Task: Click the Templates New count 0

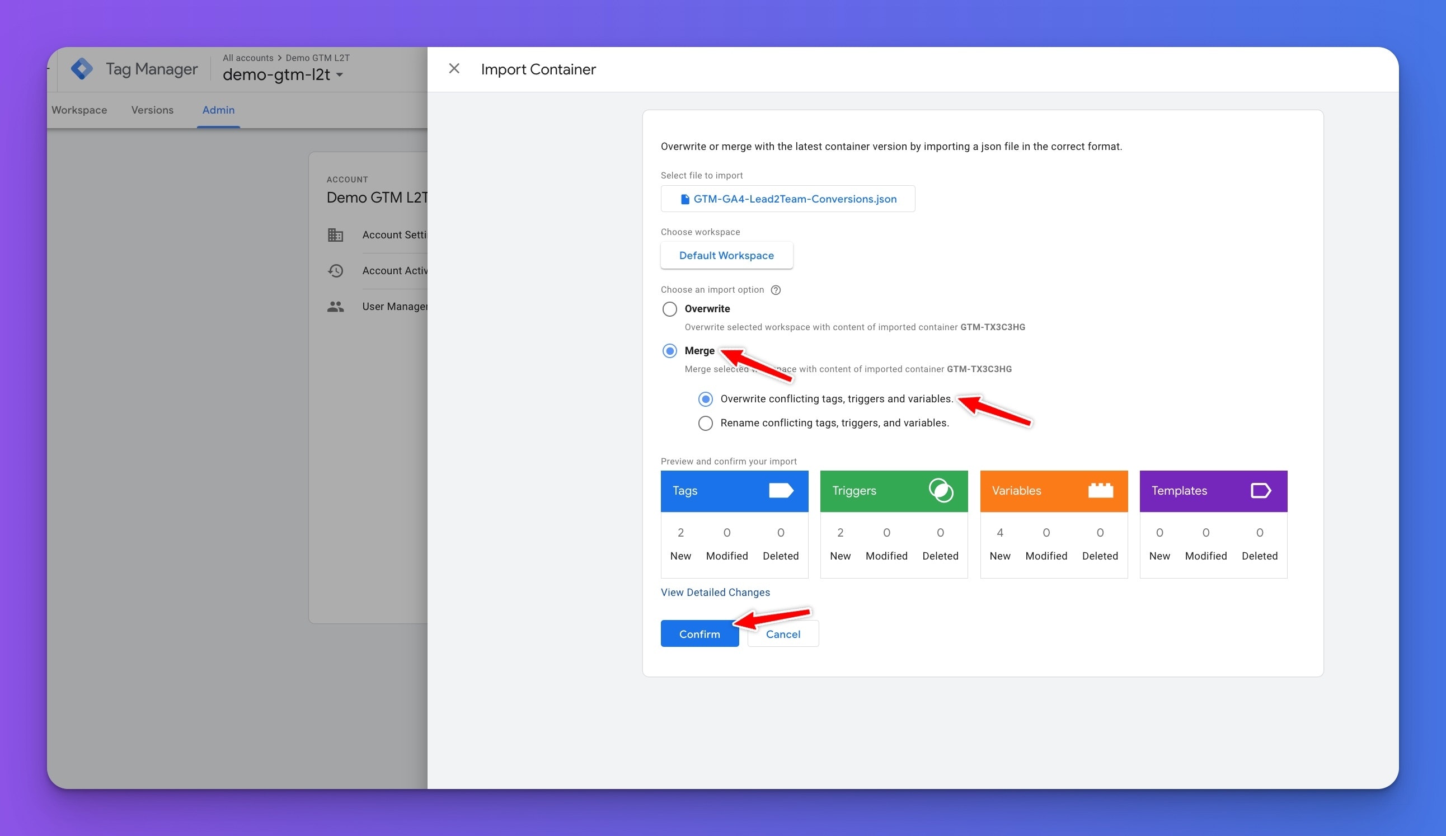Action: pos(1159,533)
